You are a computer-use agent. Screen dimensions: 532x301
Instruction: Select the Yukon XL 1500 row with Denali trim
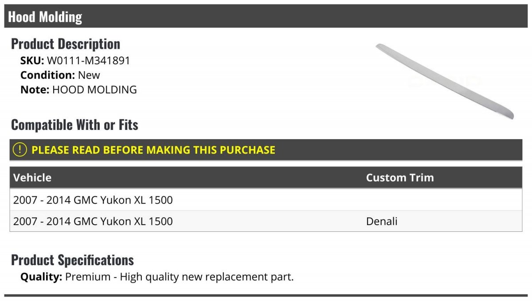point(266,221)
